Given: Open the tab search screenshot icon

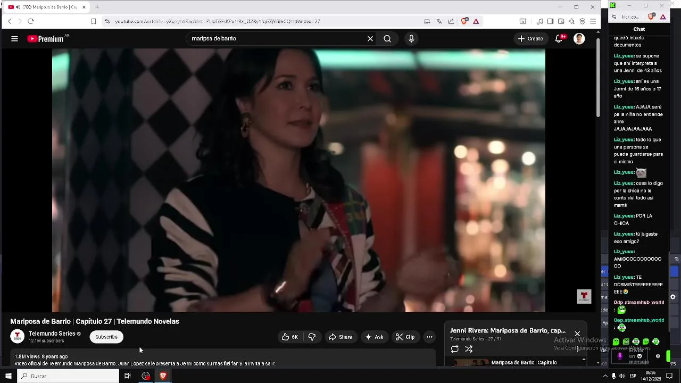Looking at the screenshot, I should tap(522, 21).
